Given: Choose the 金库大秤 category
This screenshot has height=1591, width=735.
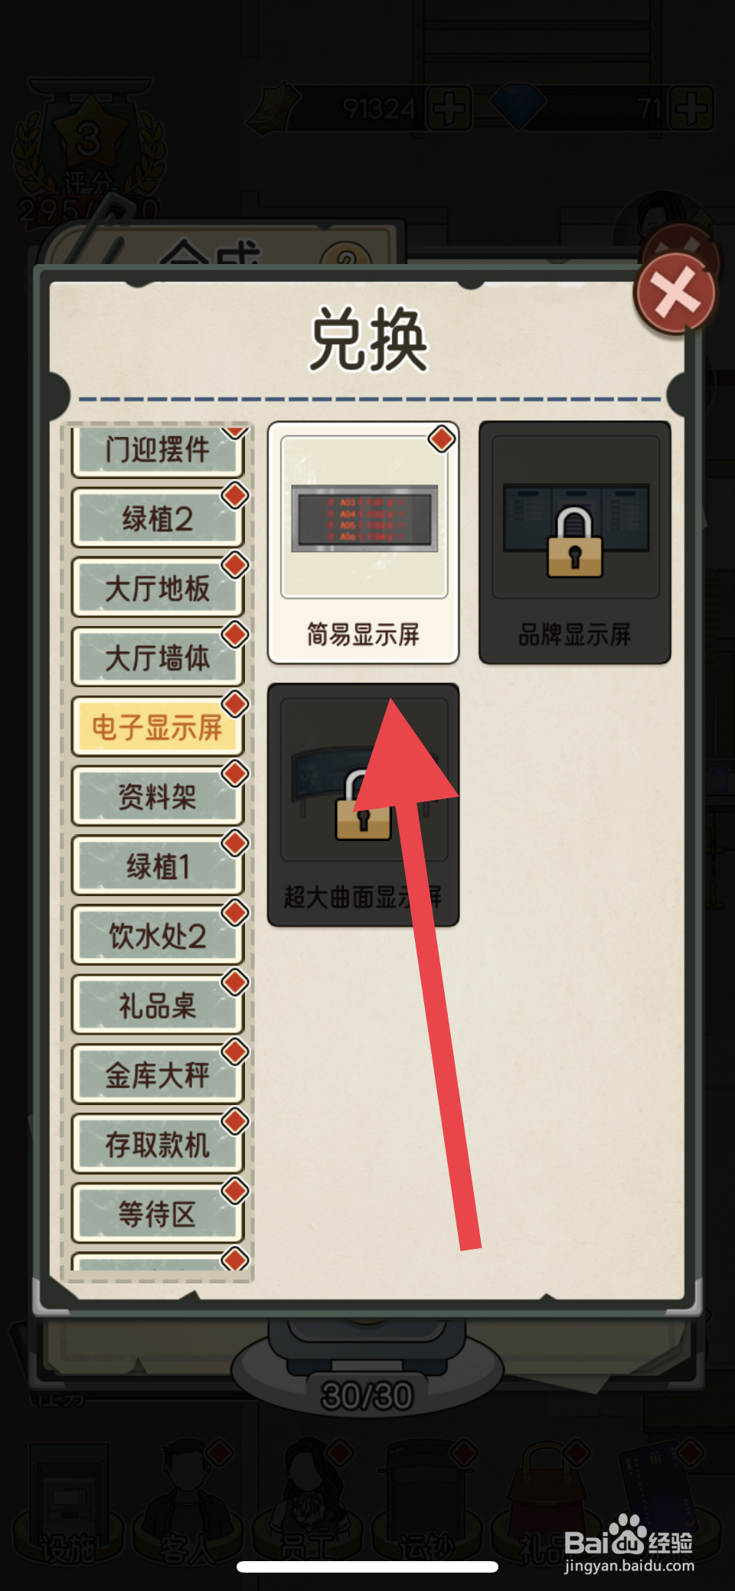Looking at the screenshot, I should (158, 1075).
